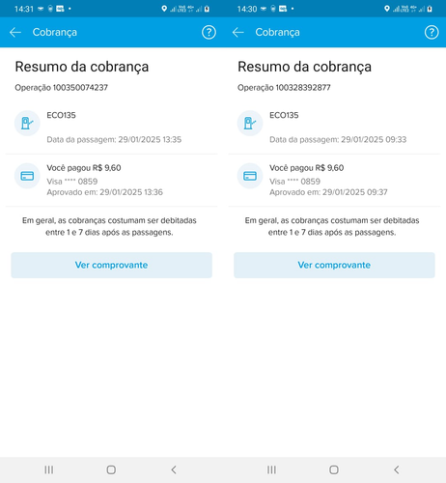Tap home button on right phone

pos(334,469)
